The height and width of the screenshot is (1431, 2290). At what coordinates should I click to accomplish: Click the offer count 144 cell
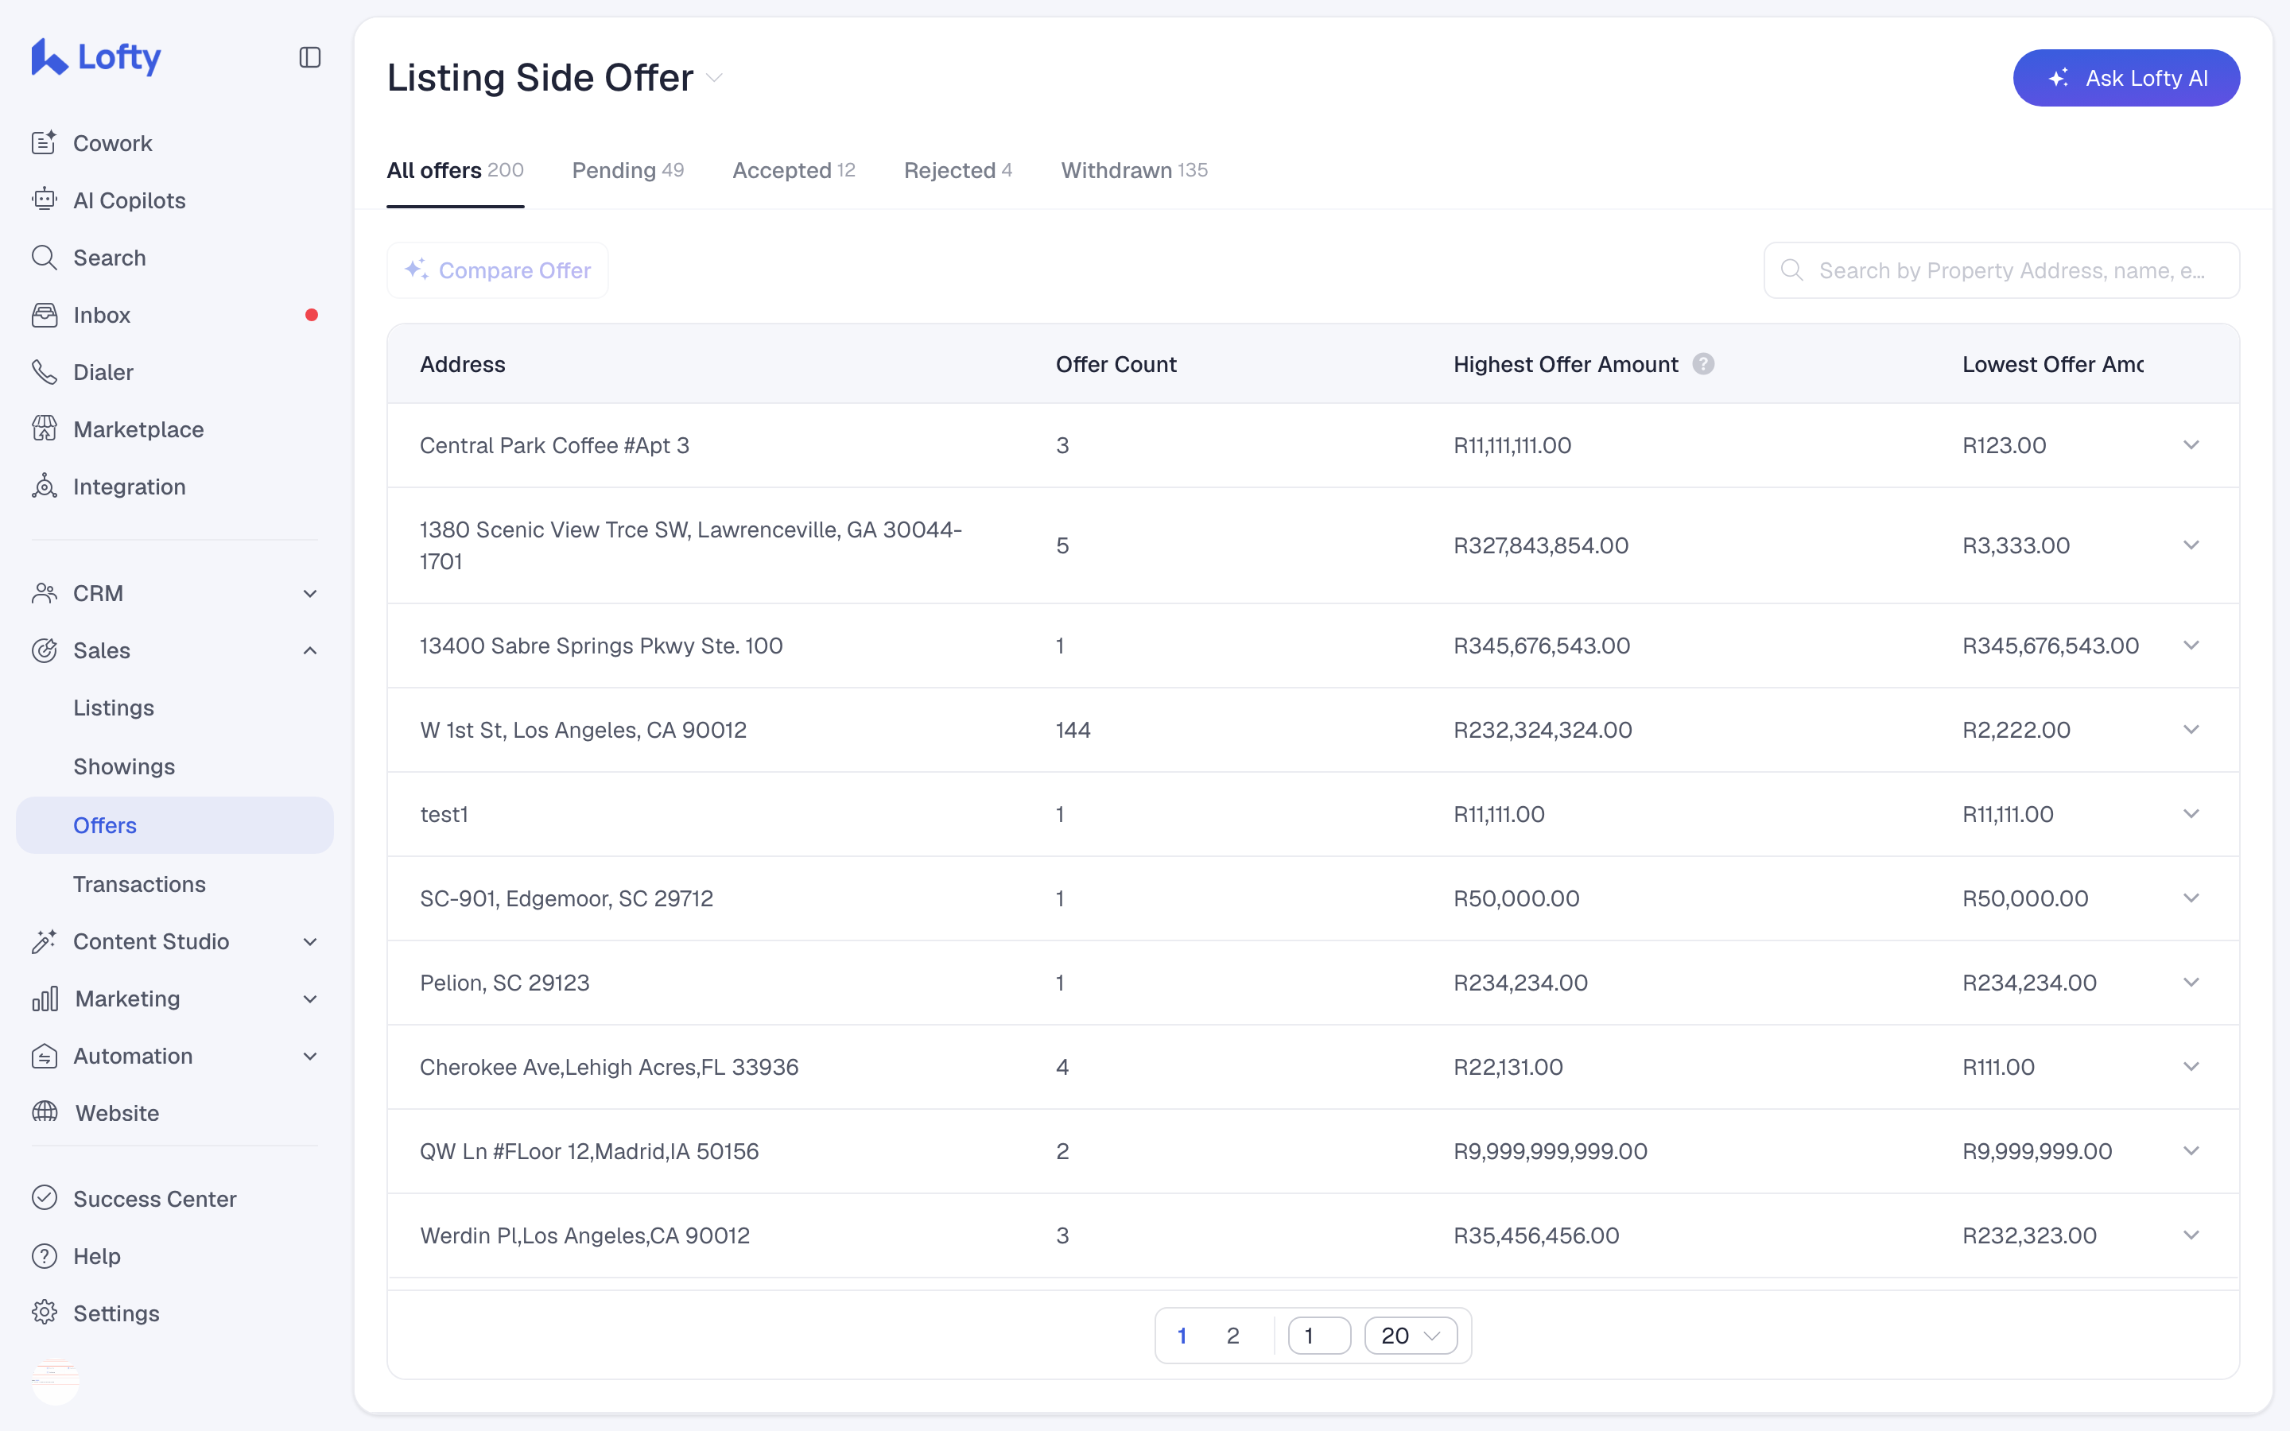[x=1073, y=730]
